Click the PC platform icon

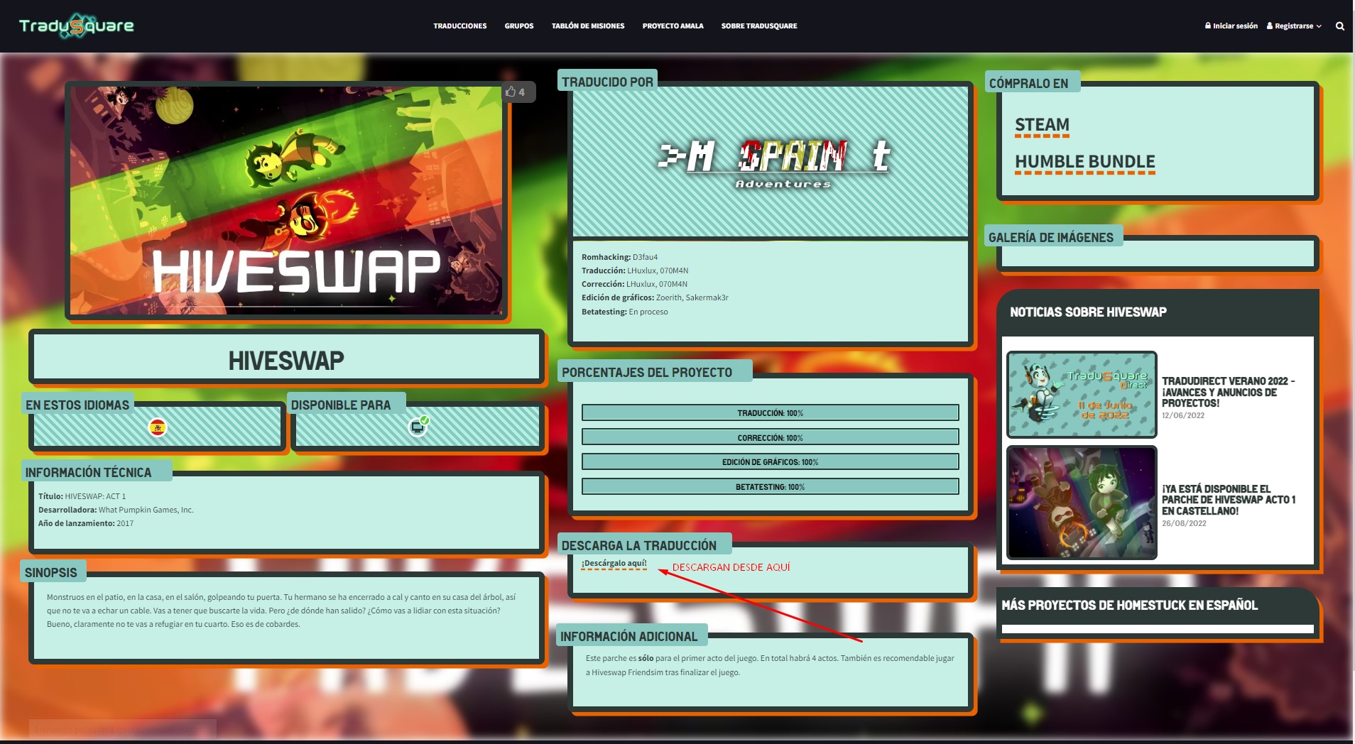click(x=418, y=427)
